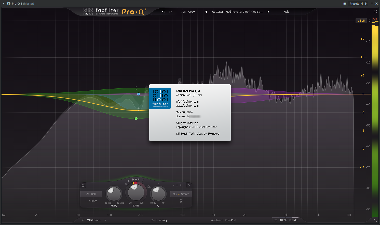Open band gear settings icon
Viewport: 380px width, 225px height.
(x=149, y=187)
